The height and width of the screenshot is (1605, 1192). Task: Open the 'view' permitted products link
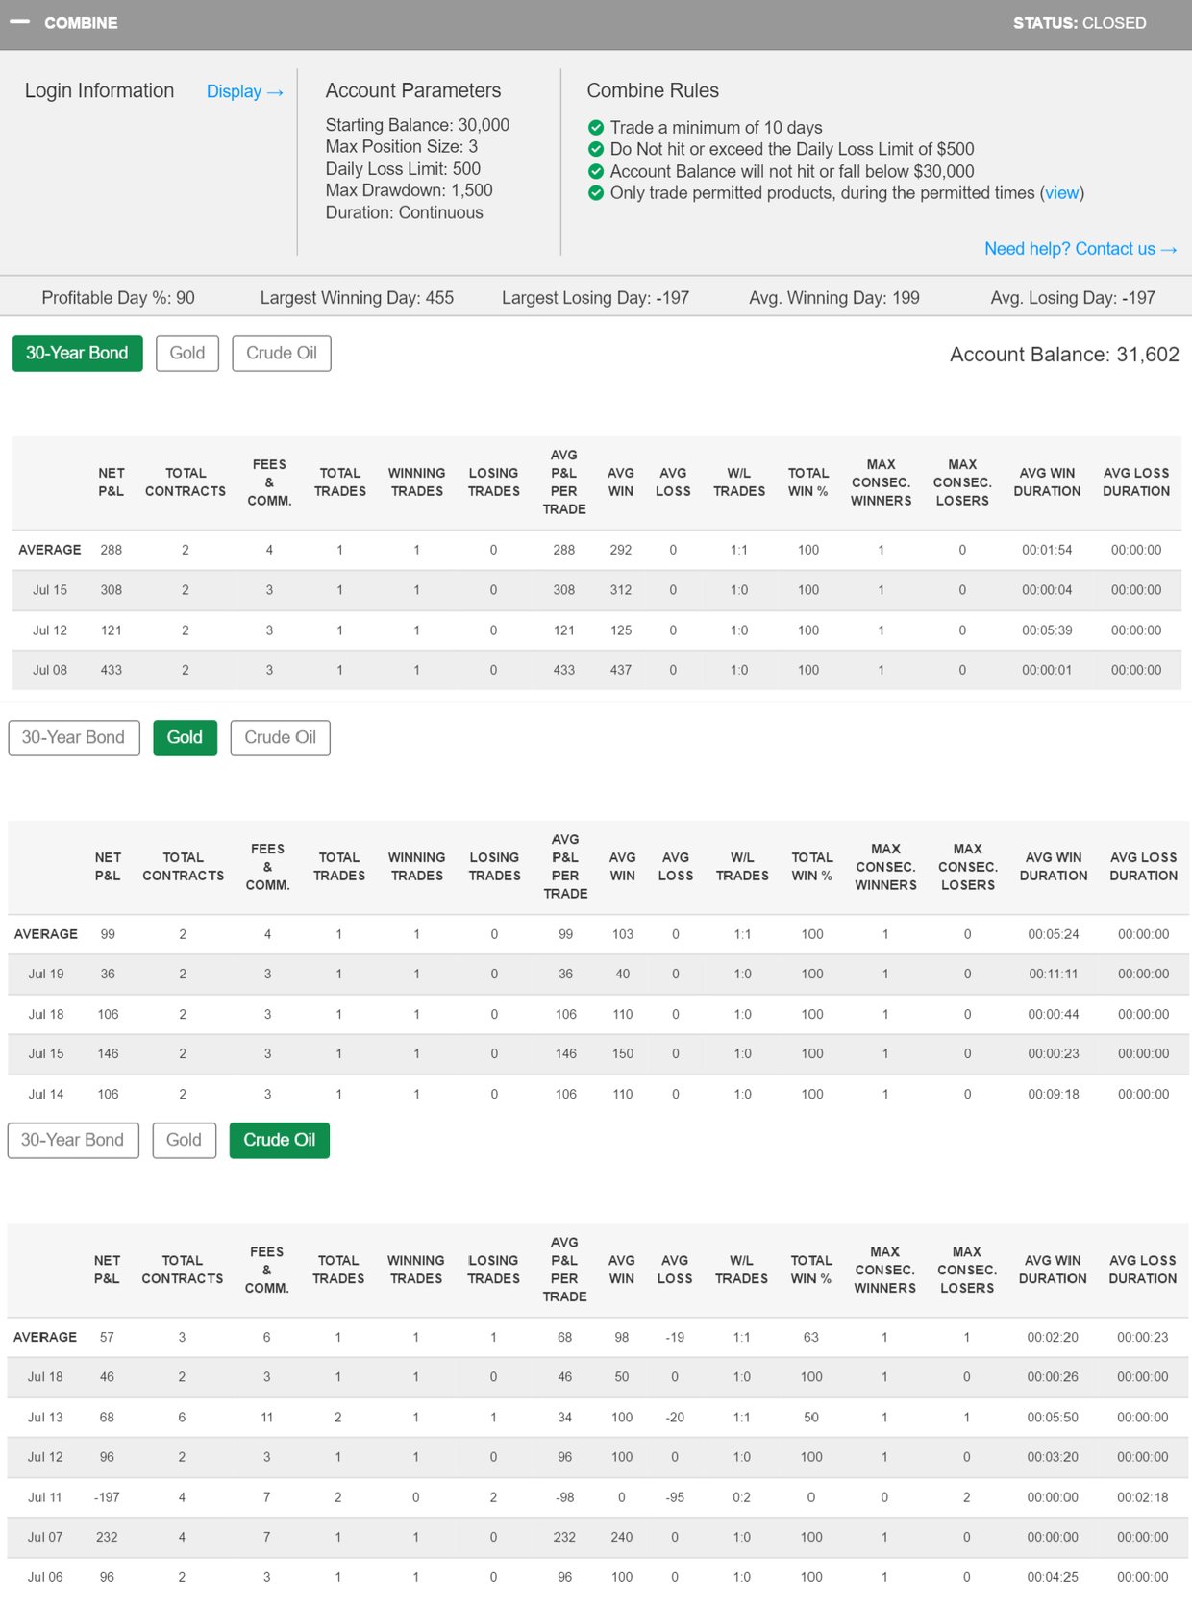tap(1061, 193)
